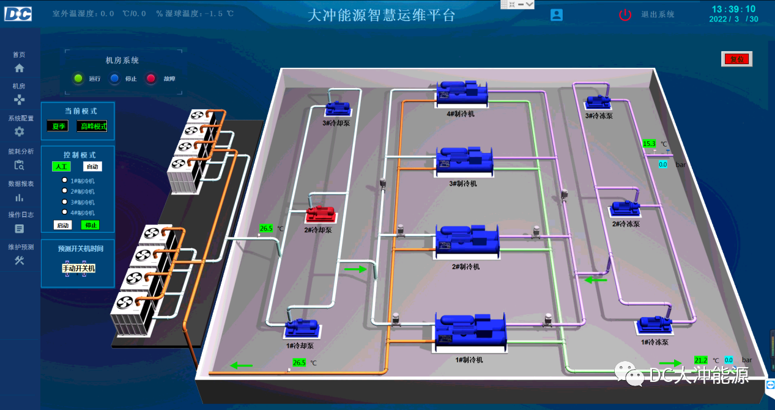Select the 1#冷却泵 pump
This screenshot has width=775, height=410.
pos(302,328)
